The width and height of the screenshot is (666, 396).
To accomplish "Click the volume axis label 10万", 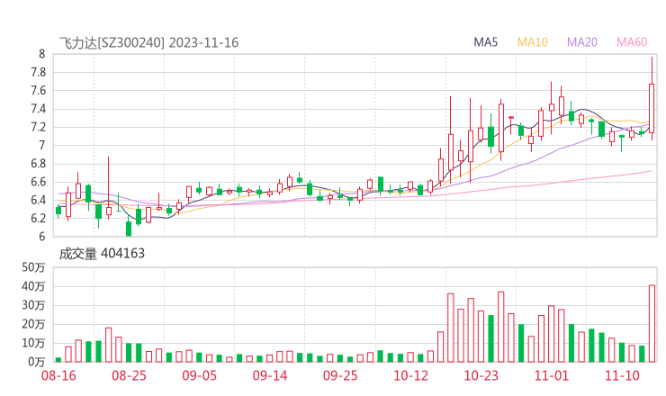I will tap(33, 343).
